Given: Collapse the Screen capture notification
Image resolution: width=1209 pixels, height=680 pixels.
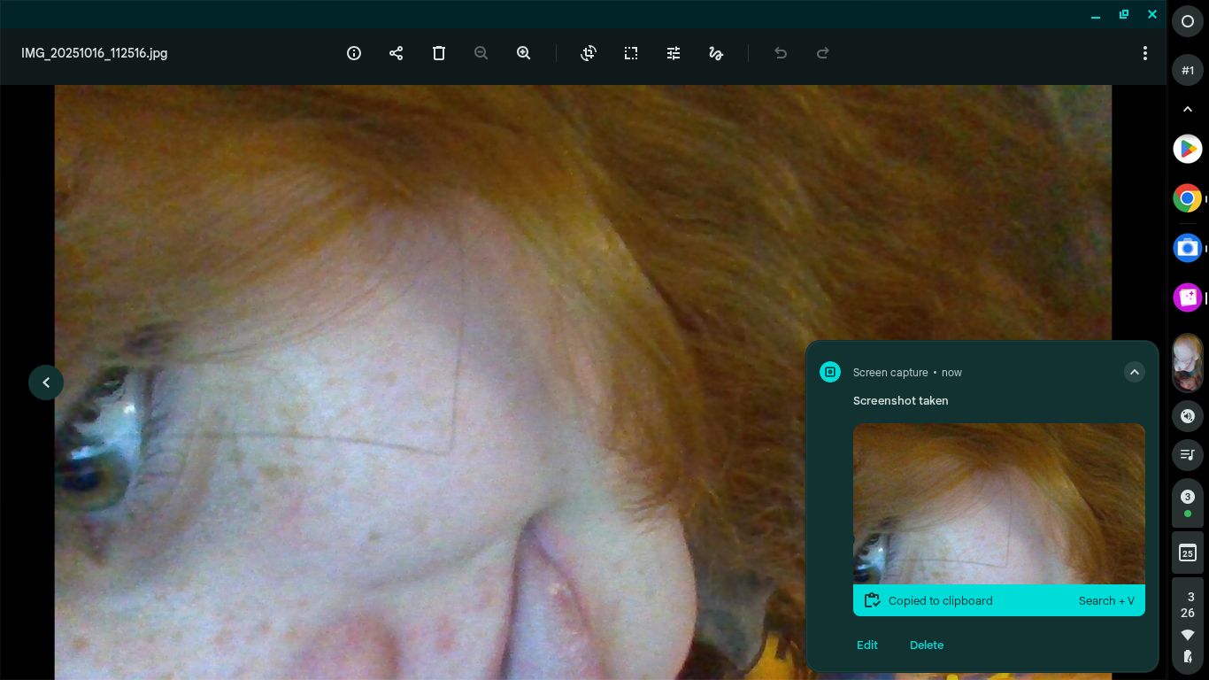Looking at the screenshot, I should click(x=1134, y=372).
